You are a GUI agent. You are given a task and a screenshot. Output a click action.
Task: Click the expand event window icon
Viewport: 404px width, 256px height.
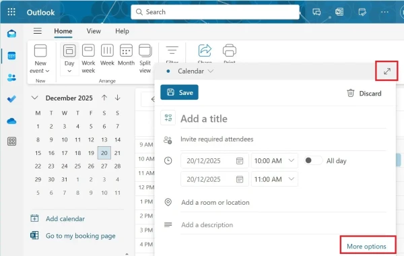(387, 71)
